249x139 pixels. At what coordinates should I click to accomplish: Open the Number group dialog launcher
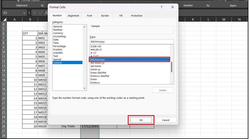coord(208,6)
